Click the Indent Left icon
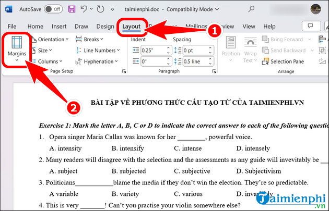 [136, 50]
